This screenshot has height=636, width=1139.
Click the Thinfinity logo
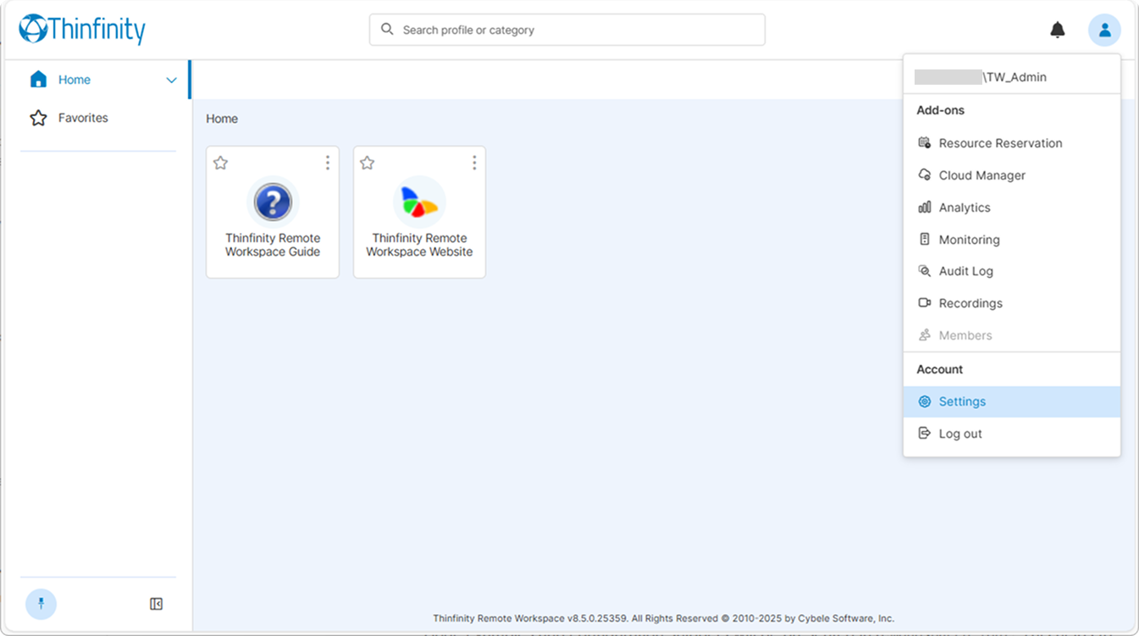pyautogui.click(x=82, y=30)
